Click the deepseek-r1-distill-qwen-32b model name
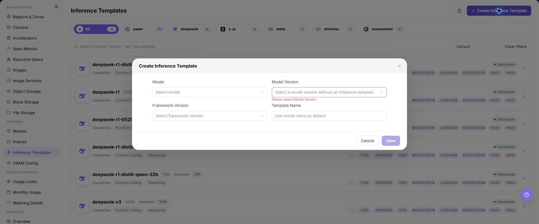This screenshot has width=539, height=224. pyautogui.click(x=125, y=174)
